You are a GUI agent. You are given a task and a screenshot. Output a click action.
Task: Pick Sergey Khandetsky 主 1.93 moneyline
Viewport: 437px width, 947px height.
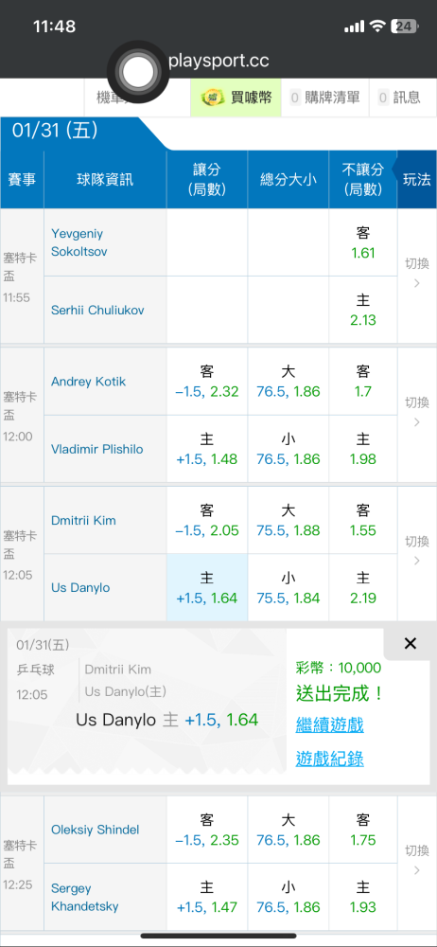(x=363, y=897)
